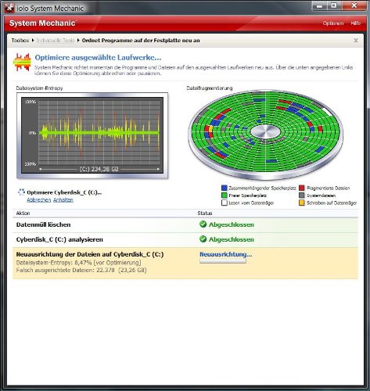Click the System Mechanic logo text in the red header
370x391 pixels.
(42, 23)
